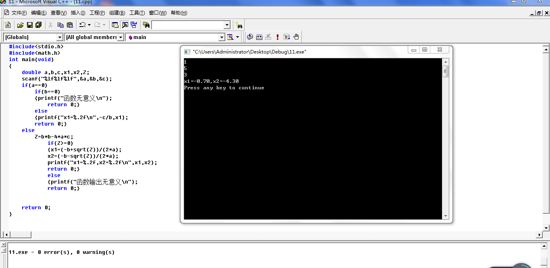Open the 查看(V) menu
Viewport: 550px width, 268px height.
click(x=58, y=13)
